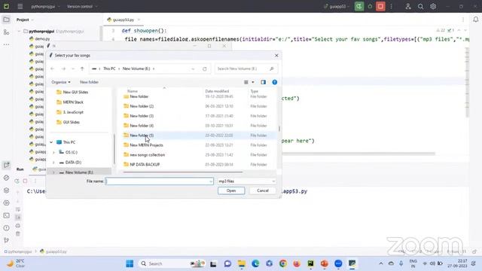Click the blue Help icon in file dialog
The height and width of the screenshot is (271, 482).
pyautogui.click(x=274, y=82)
